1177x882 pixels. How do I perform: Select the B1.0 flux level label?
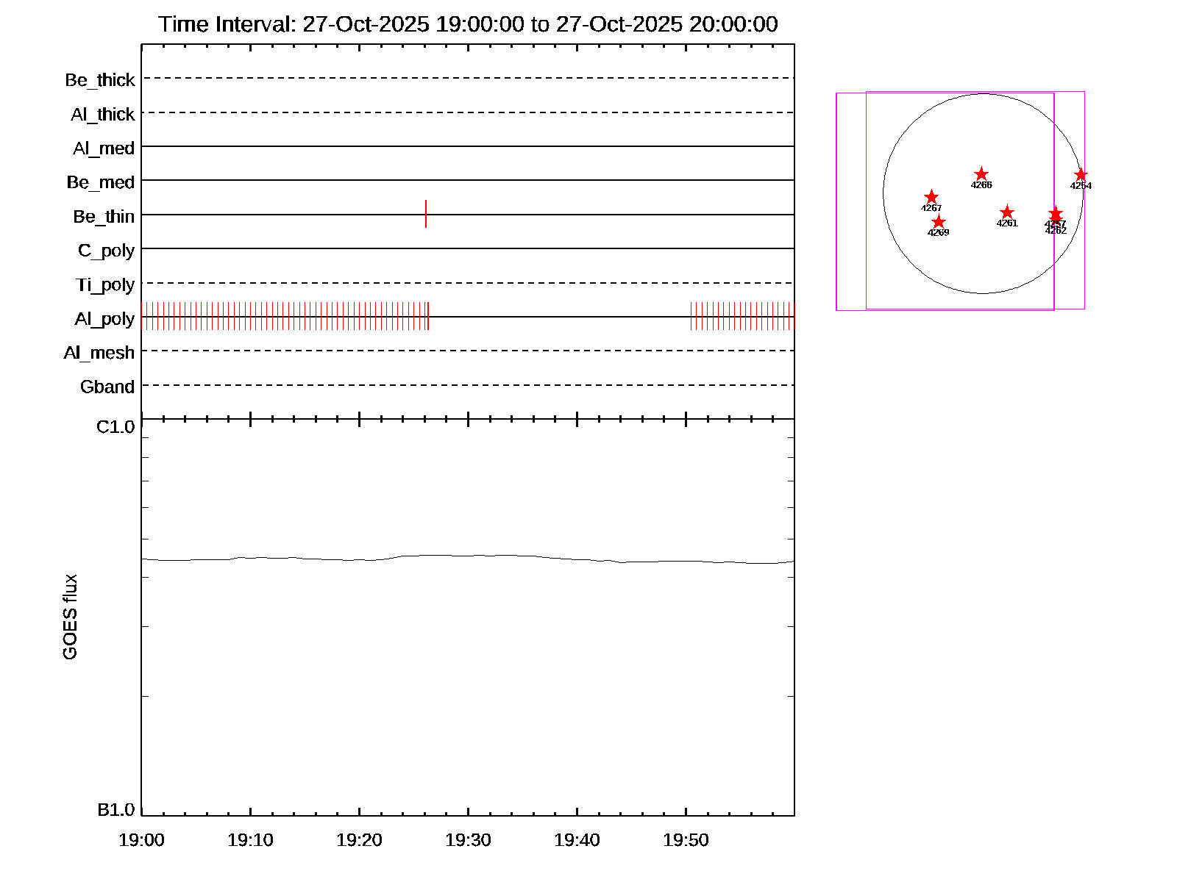point(116,810)
